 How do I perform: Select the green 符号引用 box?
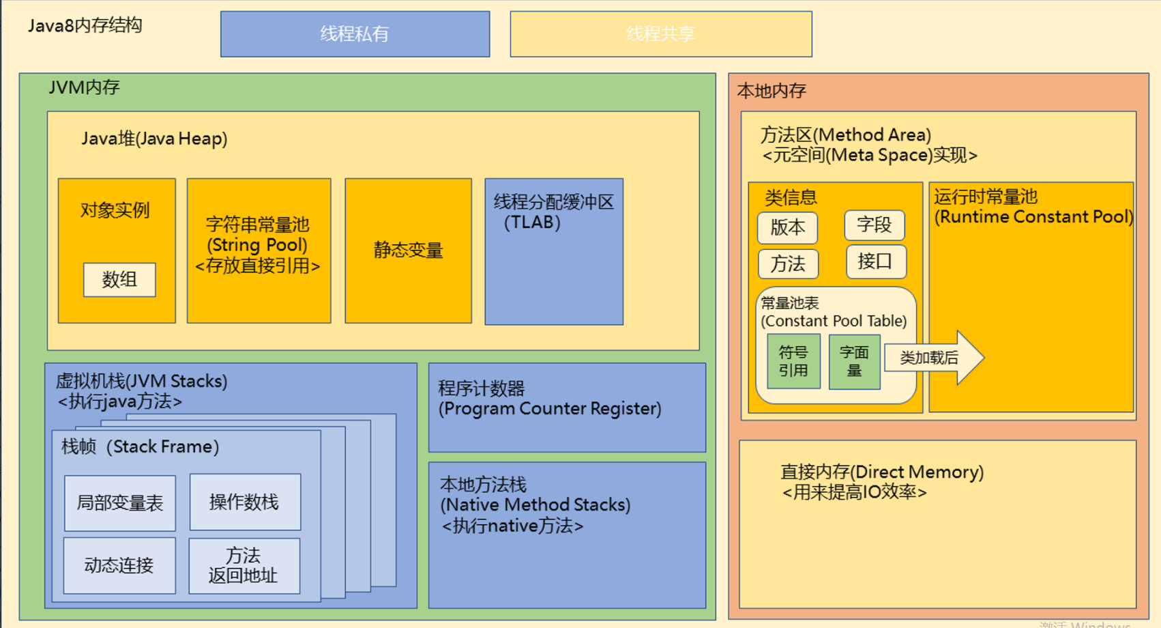pyautogui.click(x=793, y=362)
